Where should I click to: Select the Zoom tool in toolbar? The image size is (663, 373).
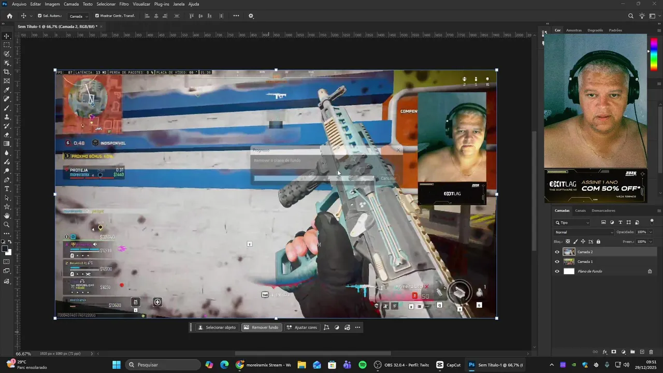coord(7,224)
